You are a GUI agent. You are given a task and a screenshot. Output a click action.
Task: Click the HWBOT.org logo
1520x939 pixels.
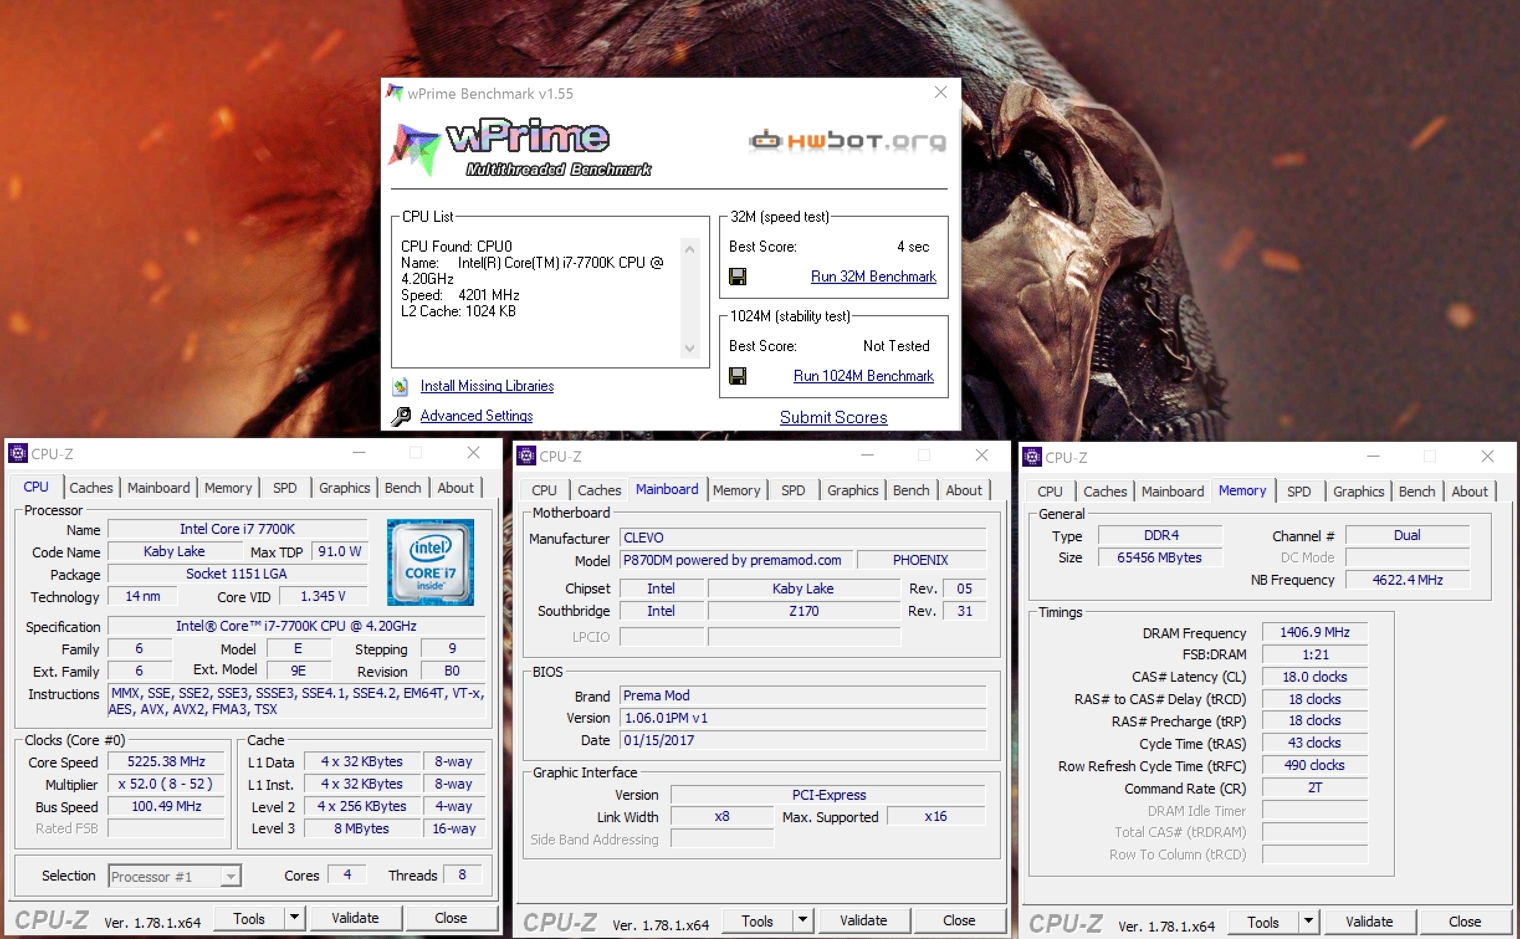[848, 141]
